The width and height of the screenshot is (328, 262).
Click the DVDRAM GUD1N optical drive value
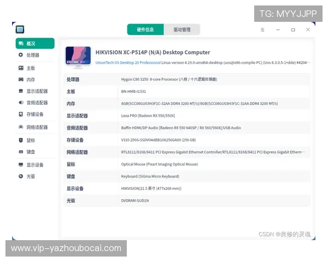(x=135, y=200)
